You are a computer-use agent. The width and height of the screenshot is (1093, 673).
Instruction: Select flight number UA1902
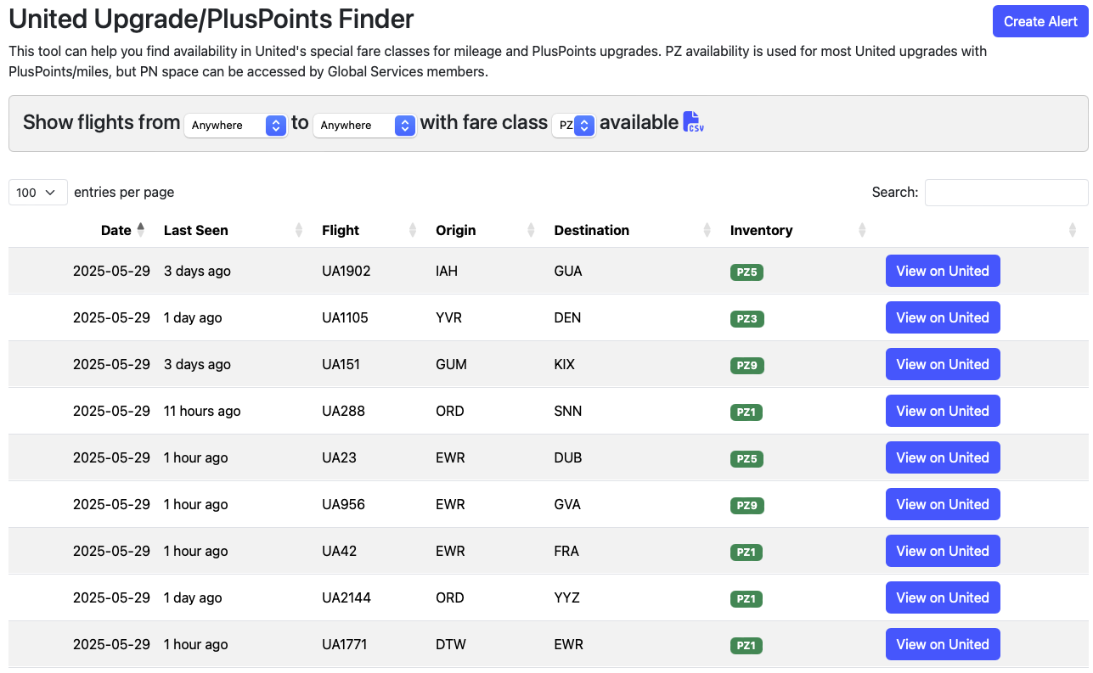click(346, 271)
